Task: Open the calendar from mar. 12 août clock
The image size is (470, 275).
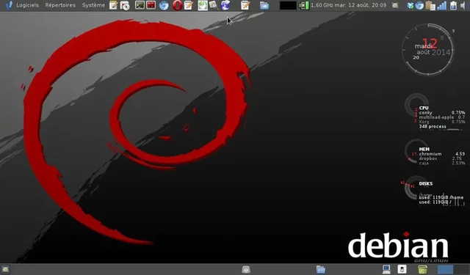Action: [361, 5]
